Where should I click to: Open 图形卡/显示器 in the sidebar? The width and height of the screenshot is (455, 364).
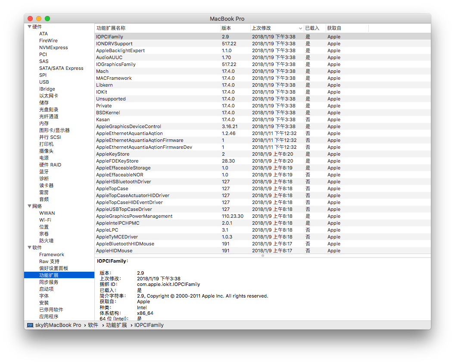tap(54, 130)
